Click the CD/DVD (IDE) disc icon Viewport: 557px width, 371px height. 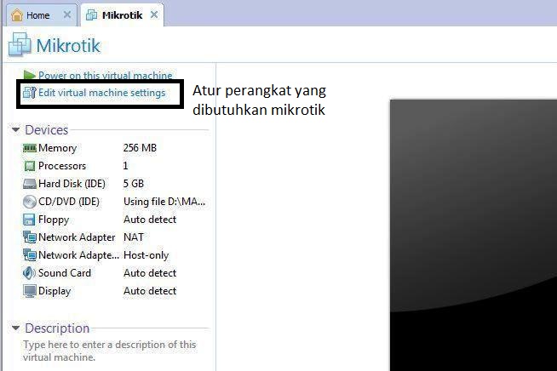pos(30,202)
